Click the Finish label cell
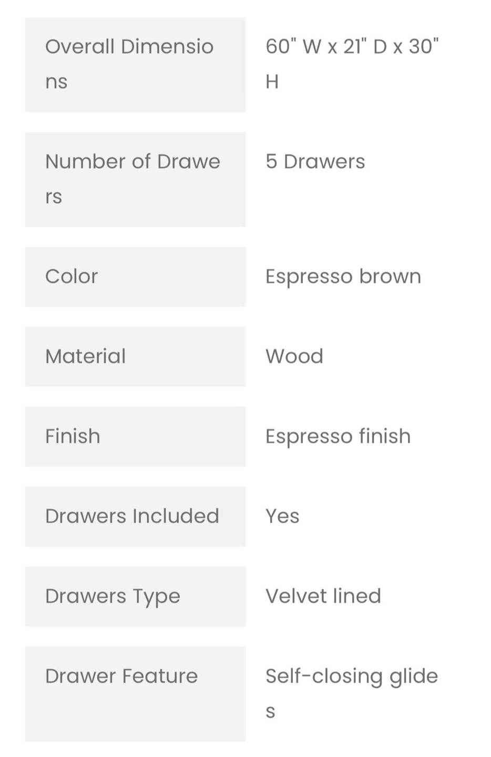 point(135,437)
